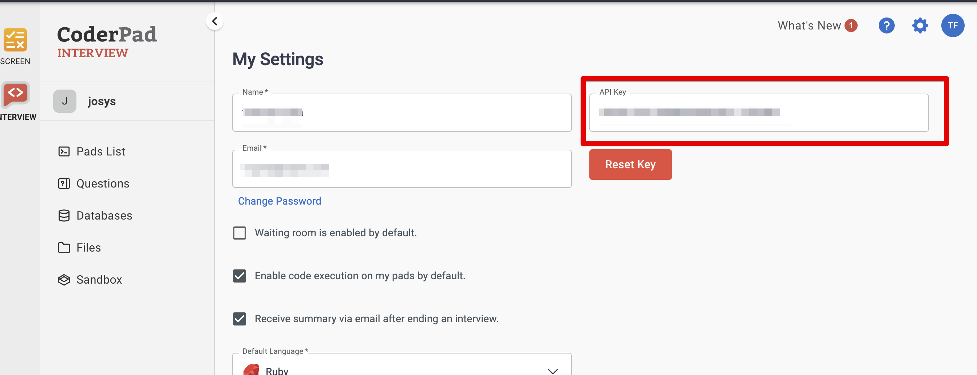Screen dimensions: 977x375
Task: Enable waiting room by default checkbox
Action: pos(239,233)
